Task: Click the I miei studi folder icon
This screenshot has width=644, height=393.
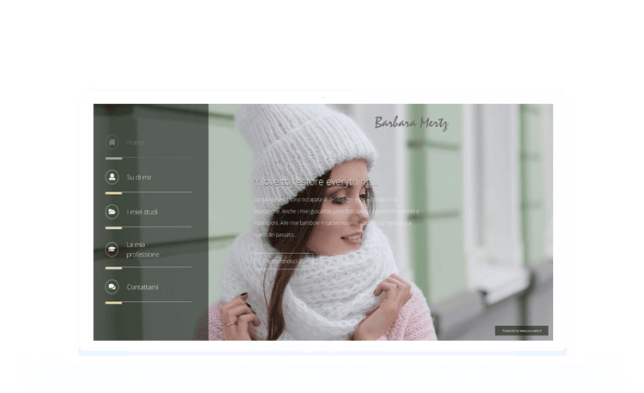Action: coord(111,211)
